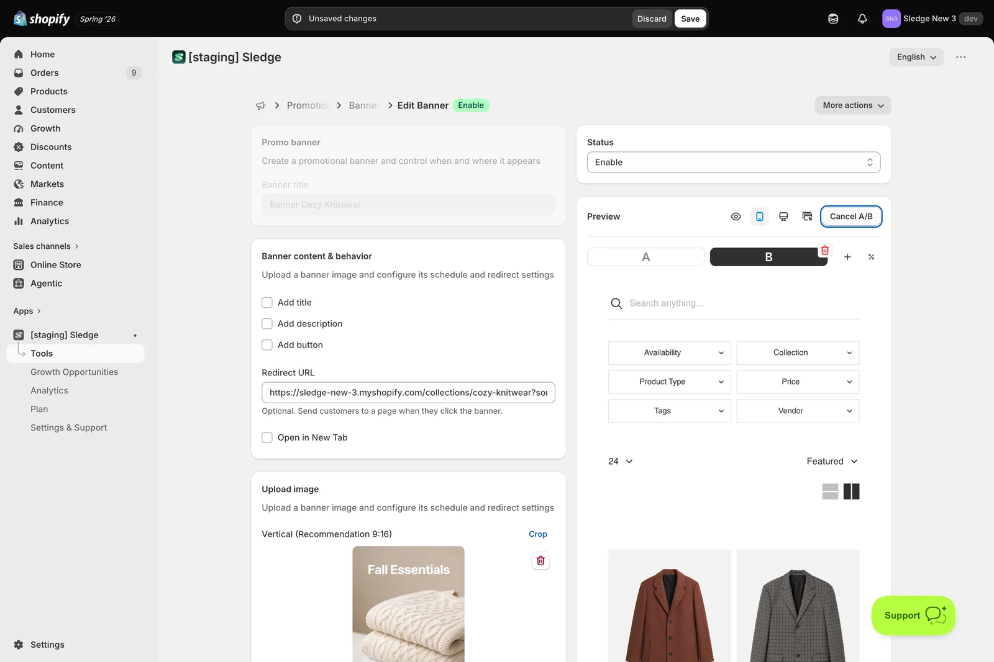Screen dimensions: 994x662
Task: Delete the uploaded vertical image
Action: tap(540, 561)
